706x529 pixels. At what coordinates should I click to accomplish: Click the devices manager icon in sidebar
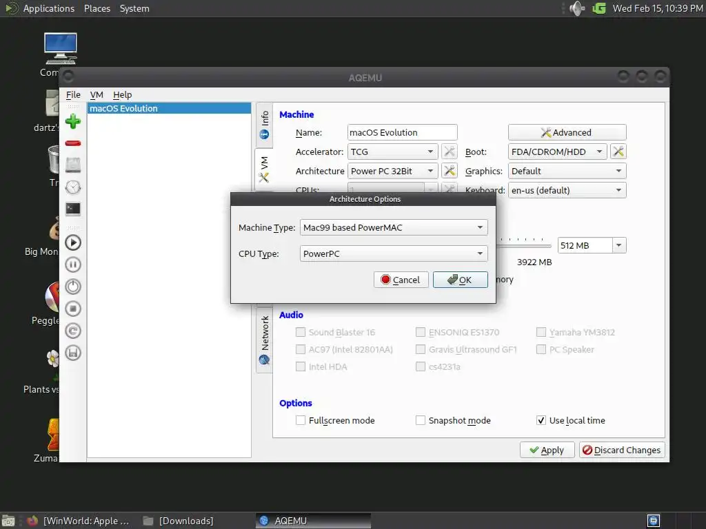[73, 165]
